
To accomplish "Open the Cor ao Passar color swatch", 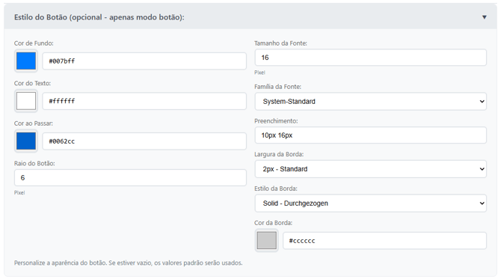I will point(26,141).
